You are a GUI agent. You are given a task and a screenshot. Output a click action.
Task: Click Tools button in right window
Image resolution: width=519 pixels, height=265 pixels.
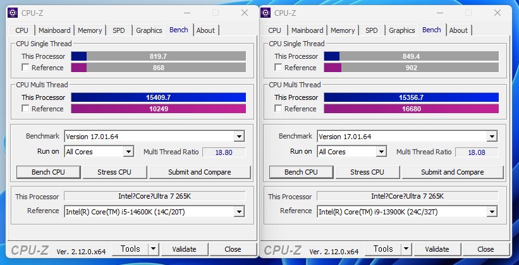pyautogui.click(x=383, y=249)
